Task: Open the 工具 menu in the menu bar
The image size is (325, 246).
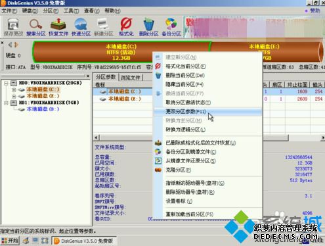Action: click(71, 11)
